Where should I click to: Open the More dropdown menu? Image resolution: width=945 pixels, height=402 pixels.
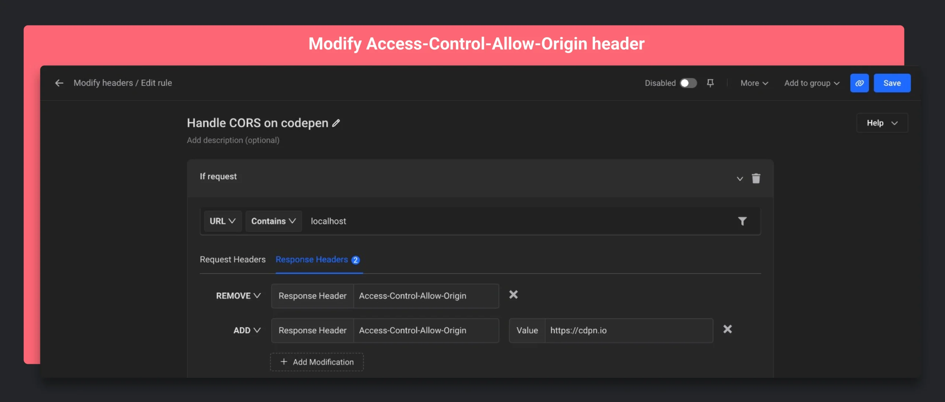[x=754, y=83]
